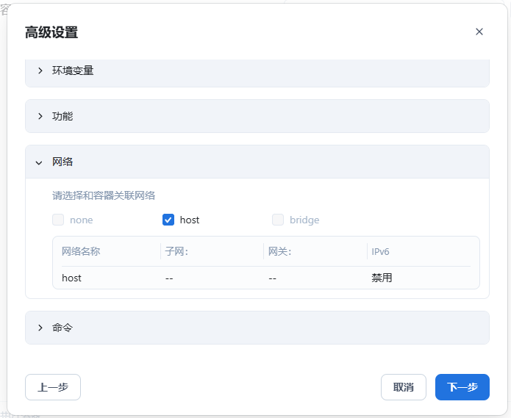Uncheck the host network checkbox
The width and height of the screenshot is (511, 418).
pyautogui.click(x=168, y=220)
